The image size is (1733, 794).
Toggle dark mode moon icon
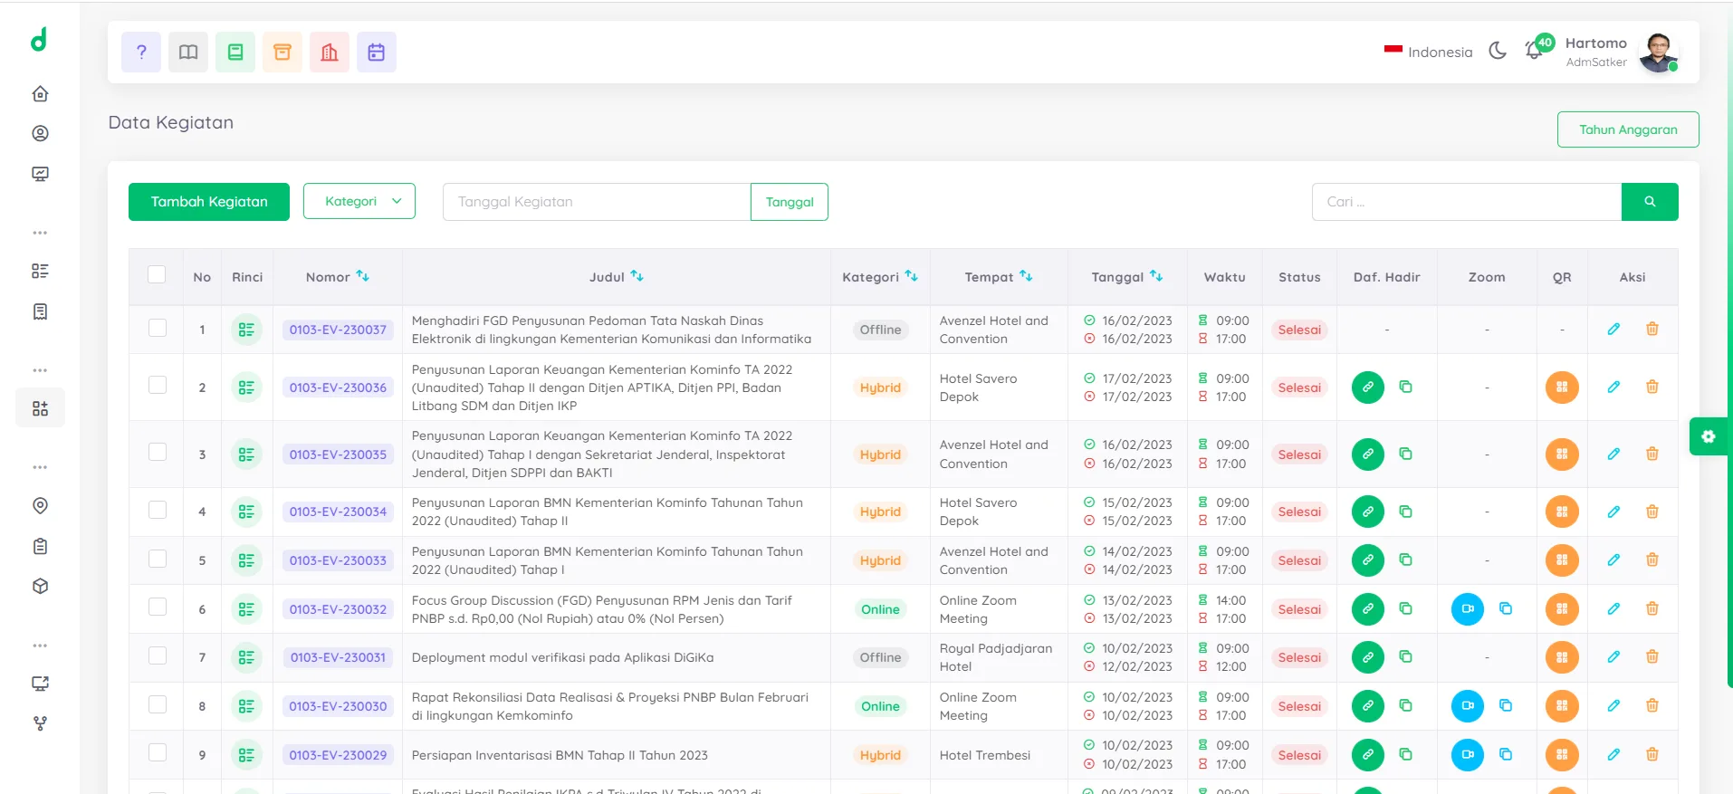[1498, 51]
